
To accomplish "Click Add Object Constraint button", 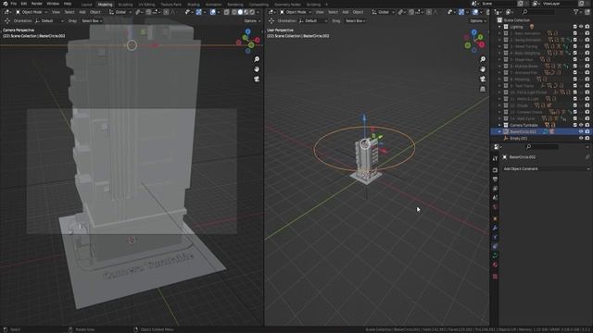I will [546, 168].
